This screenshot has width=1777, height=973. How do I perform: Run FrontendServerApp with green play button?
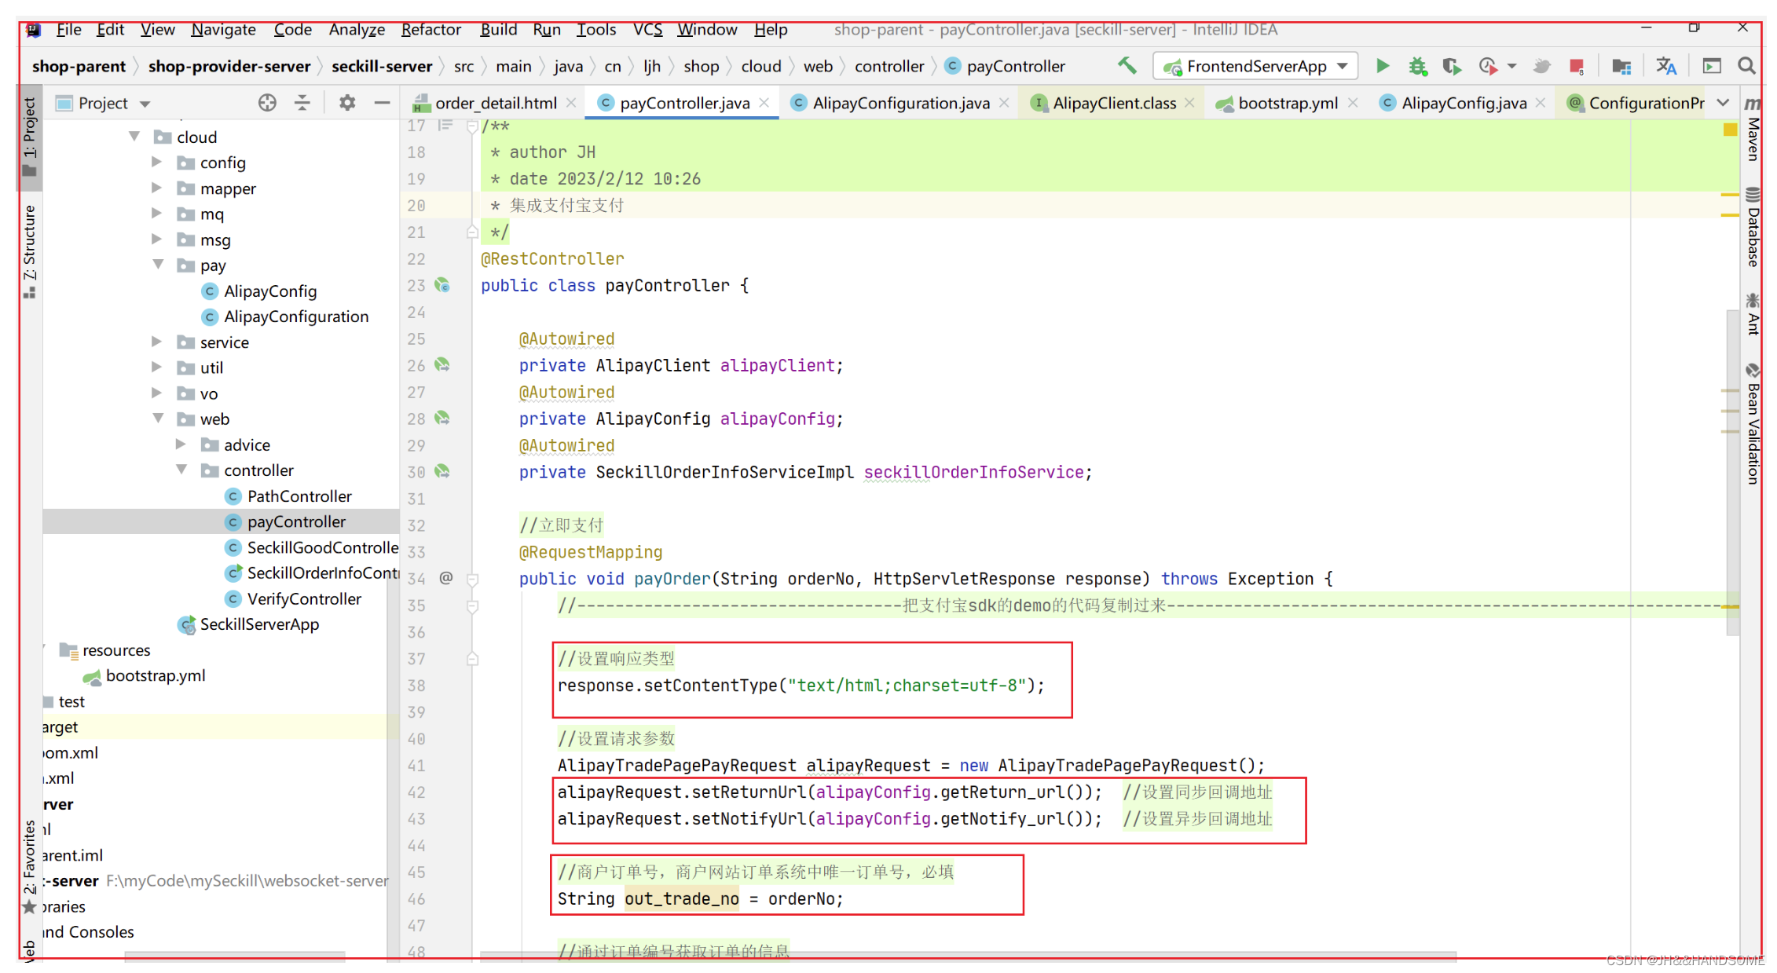(x=1383, y=66)
